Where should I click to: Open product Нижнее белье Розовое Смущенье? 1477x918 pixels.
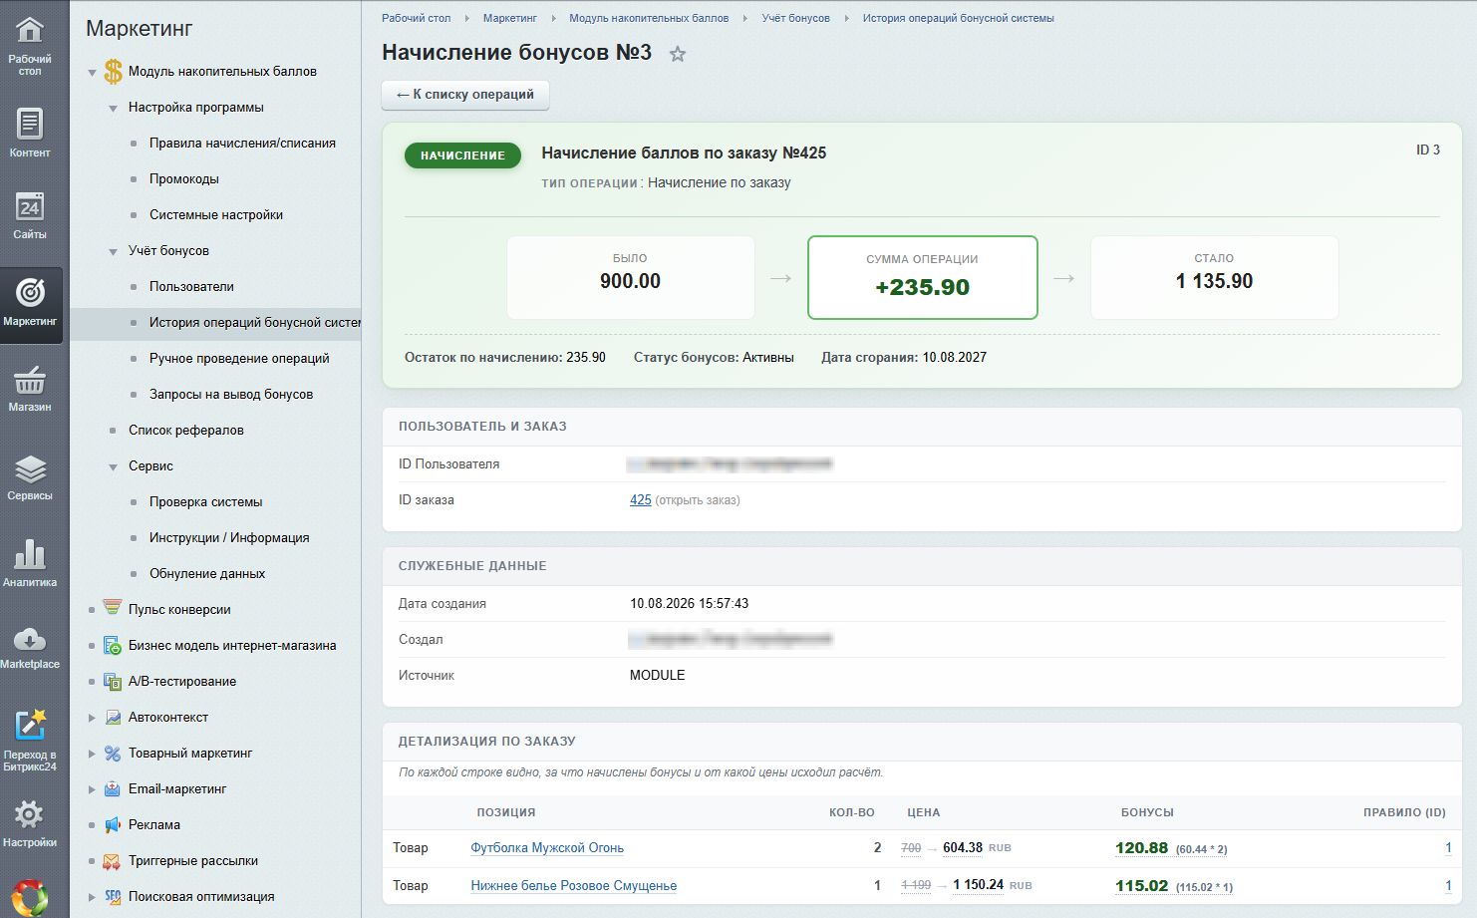(574, 885)
